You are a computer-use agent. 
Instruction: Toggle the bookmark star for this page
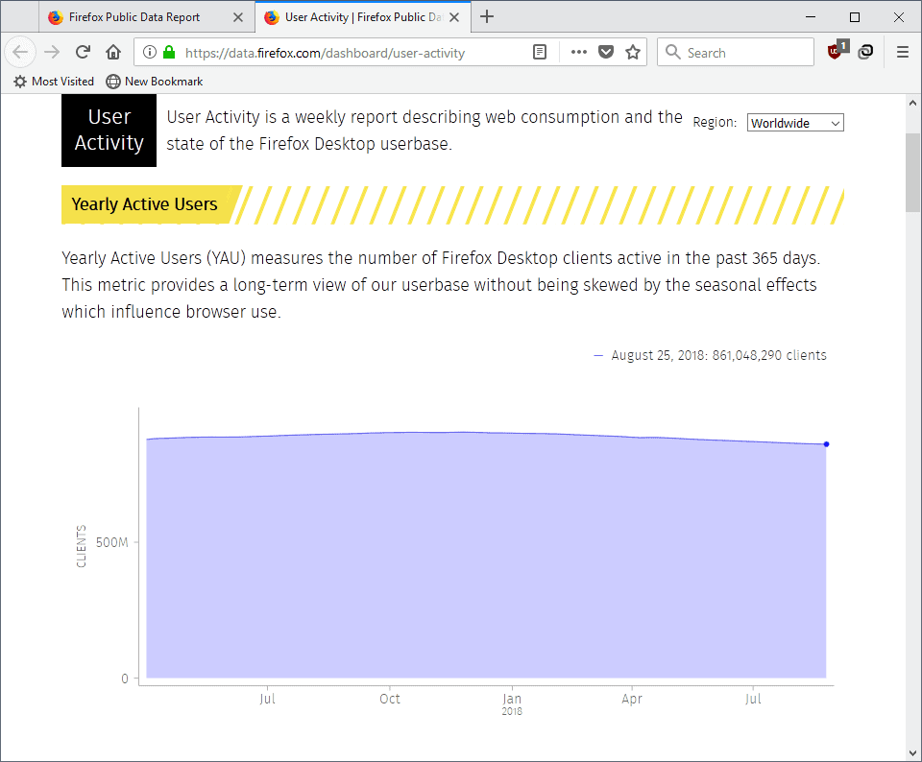point(632,53)
